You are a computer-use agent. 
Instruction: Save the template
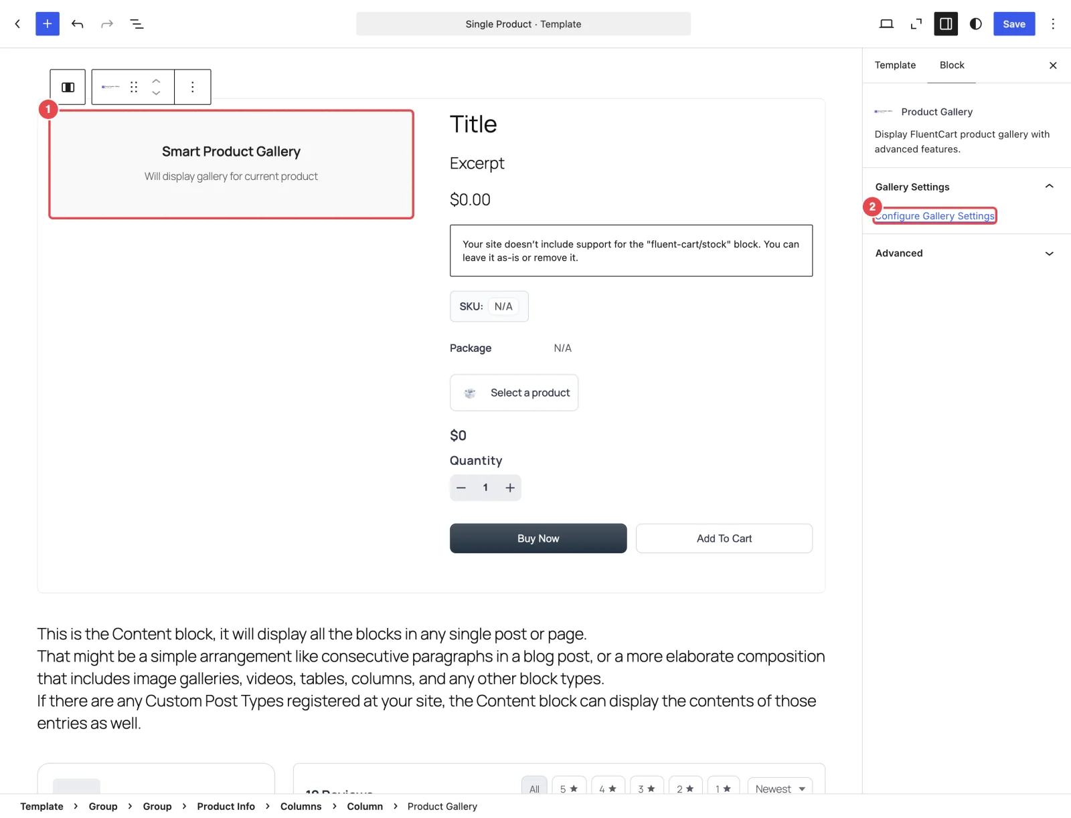(1014, 24)
